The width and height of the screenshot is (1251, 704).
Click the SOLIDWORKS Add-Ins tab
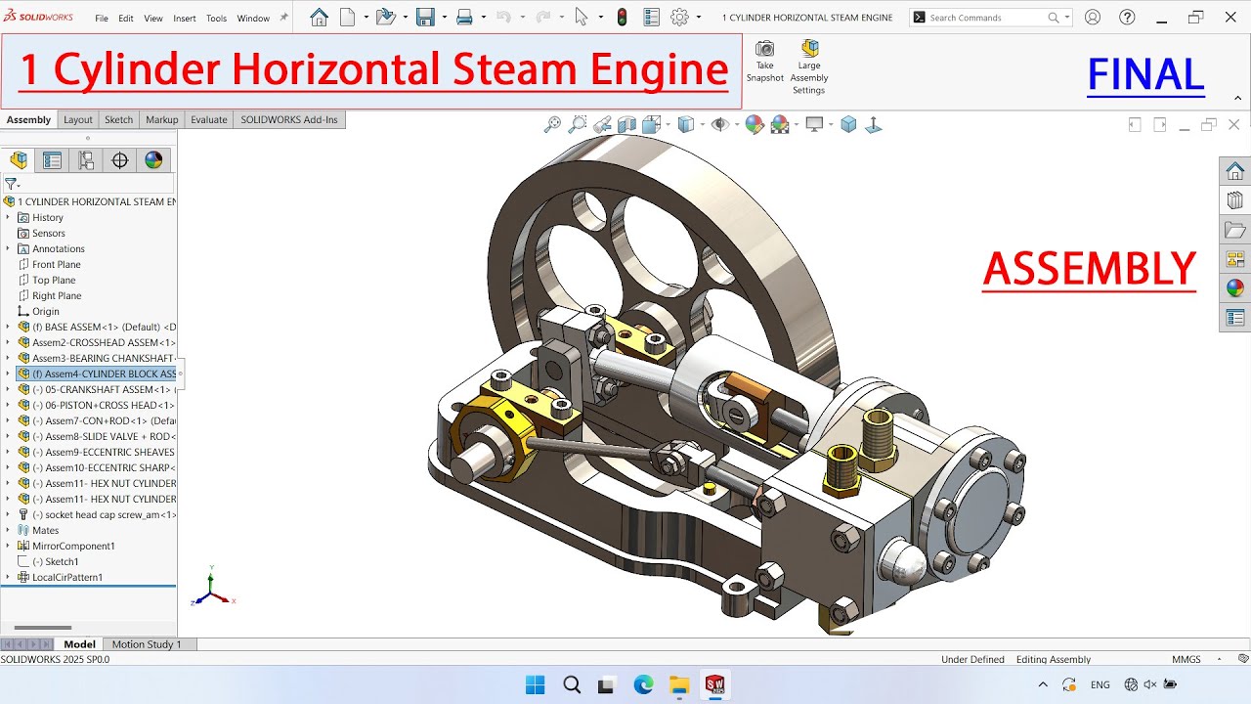pos(289,120)
